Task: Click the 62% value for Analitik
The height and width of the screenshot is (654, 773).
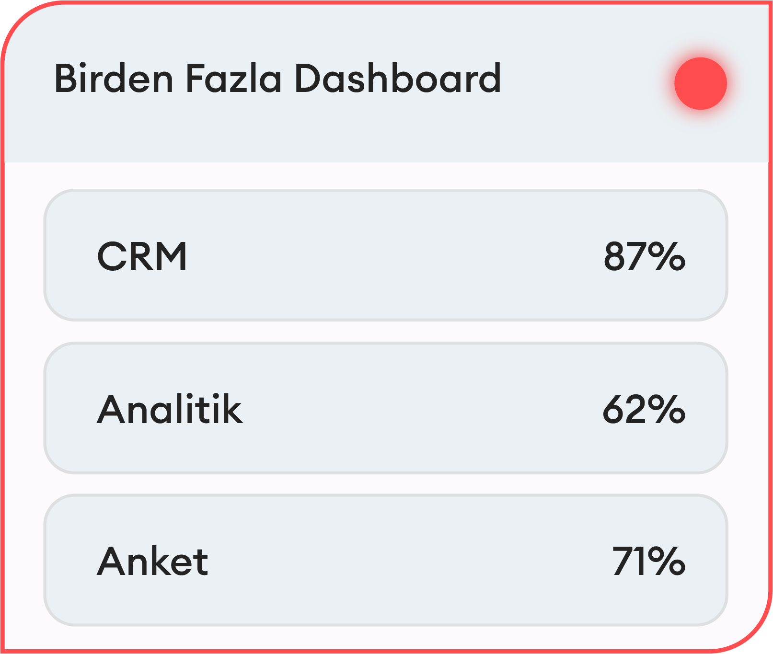Action: [644, 409]
